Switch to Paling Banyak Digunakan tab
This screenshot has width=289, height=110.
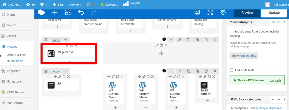[x=267, y=108]
